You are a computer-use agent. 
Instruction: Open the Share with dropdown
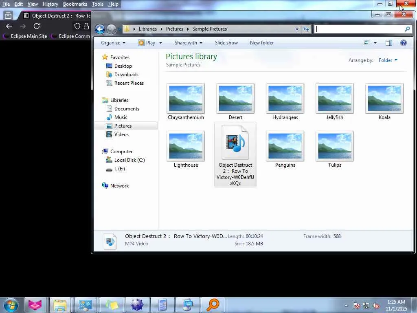[188, 43]
